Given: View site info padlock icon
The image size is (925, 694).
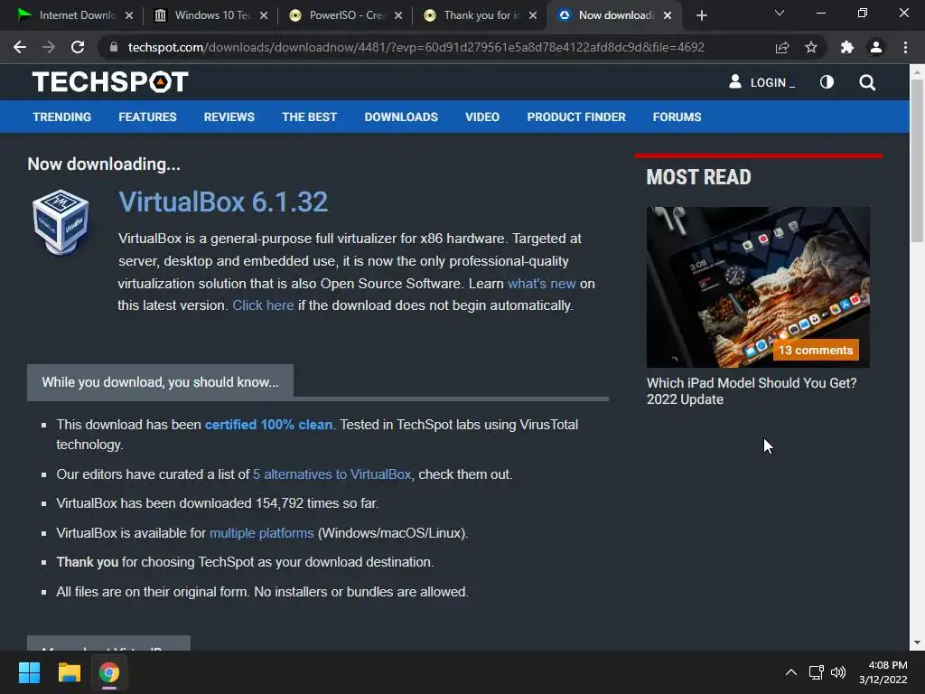Looking at the screenshot, I should tap(114, 47).
